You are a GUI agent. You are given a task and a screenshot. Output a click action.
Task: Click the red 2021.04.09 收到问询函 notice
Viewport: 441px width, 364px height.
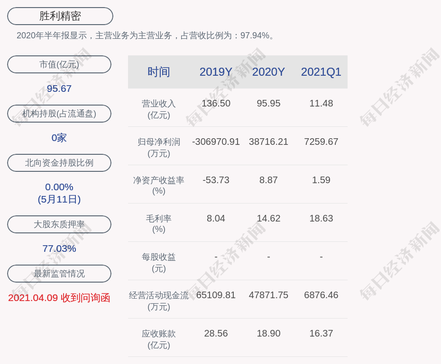pyautogui.click(x=59, y=298)
